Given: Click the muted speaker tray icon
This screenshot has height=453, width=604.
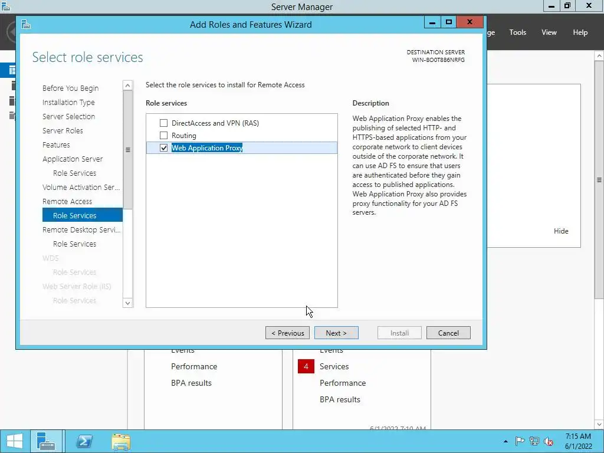Looking at the screenshot, I should click(549, 441).
